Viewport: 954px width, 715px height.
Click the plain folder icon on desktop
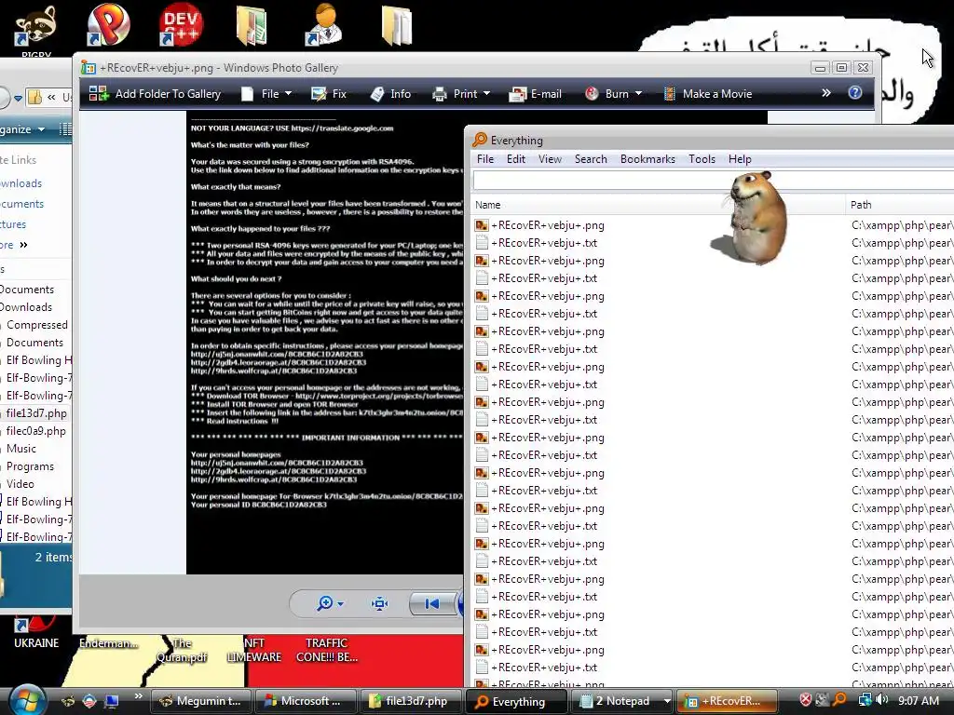coord(397,25)
